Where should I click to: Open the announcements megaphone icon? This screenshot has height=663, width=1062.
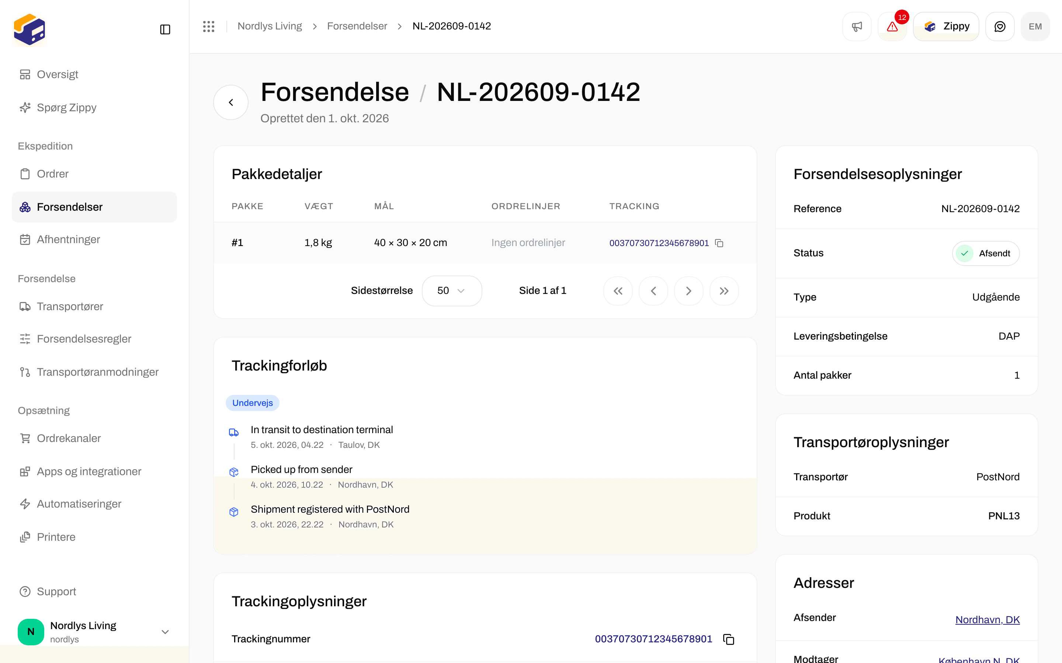coord(857,26)
